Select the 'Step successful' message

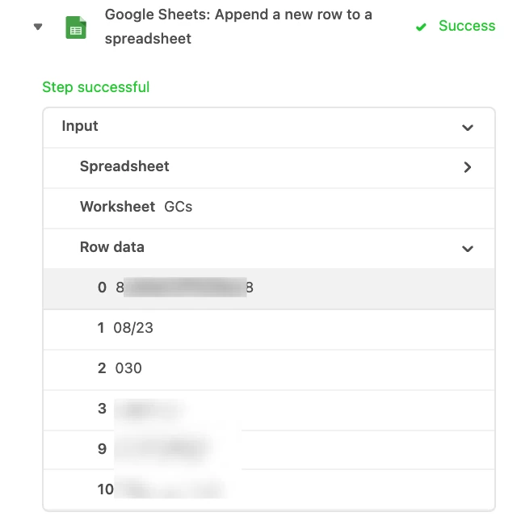click(95, 87)
